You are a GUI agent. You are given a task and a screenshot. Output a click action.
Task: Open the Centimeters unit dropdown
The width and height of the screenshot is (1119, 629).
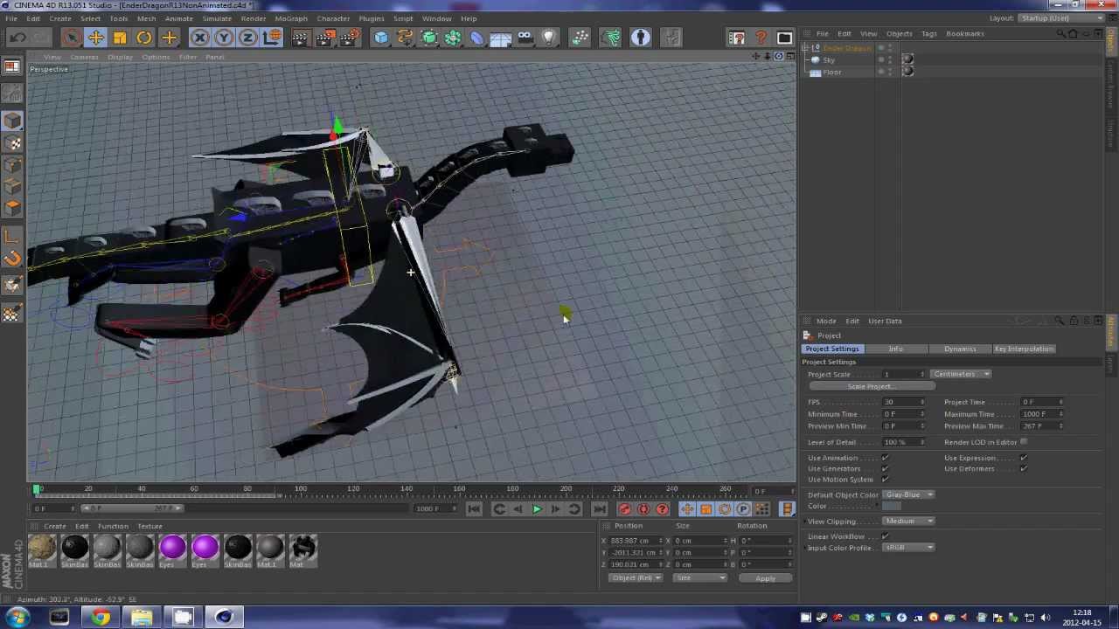(961, 374)
